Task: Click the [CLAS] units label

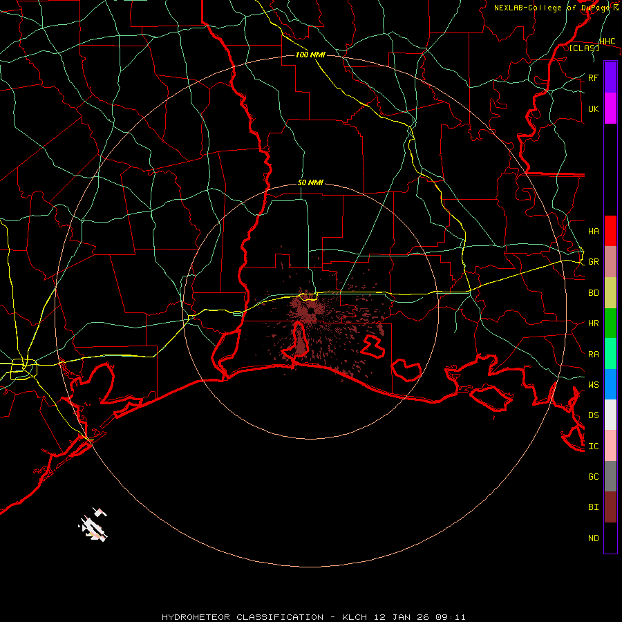Action: [x=584, y=48]
